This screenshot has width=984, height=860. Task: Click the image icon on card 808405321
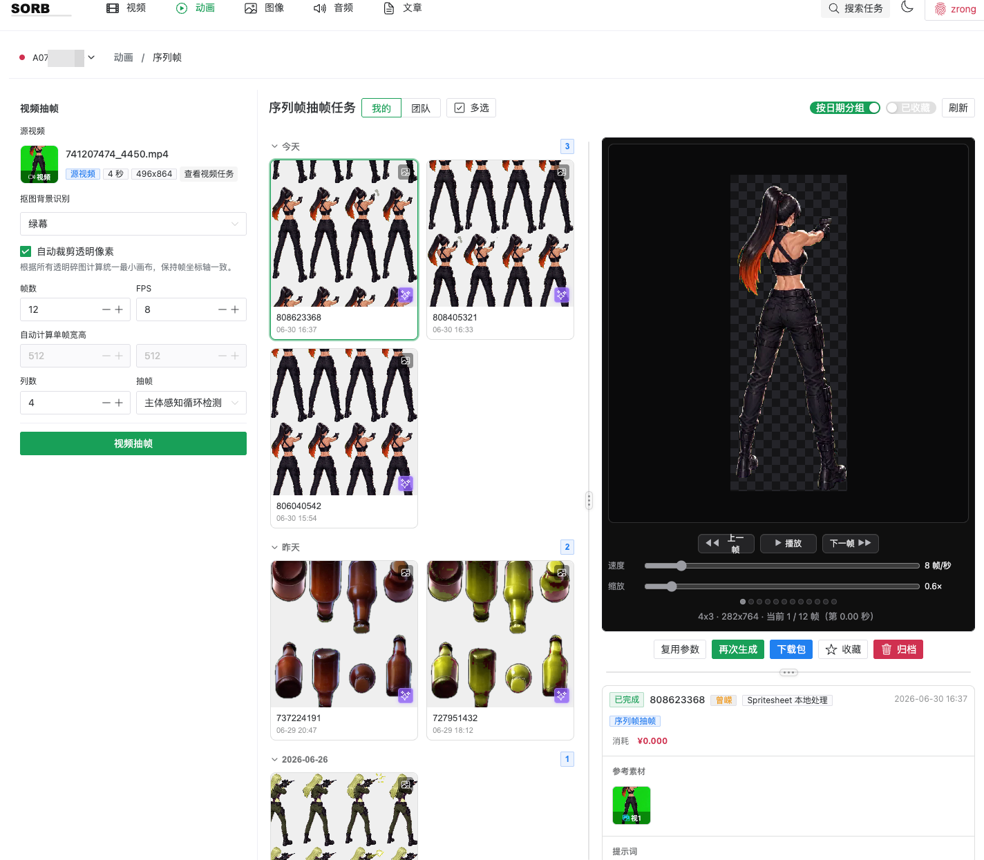pyautogui.click(x=562, y=172)
